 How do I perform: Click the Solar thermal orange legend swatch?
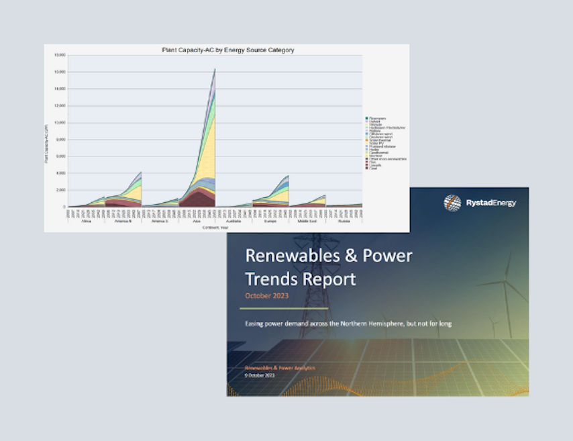[367, 140]
